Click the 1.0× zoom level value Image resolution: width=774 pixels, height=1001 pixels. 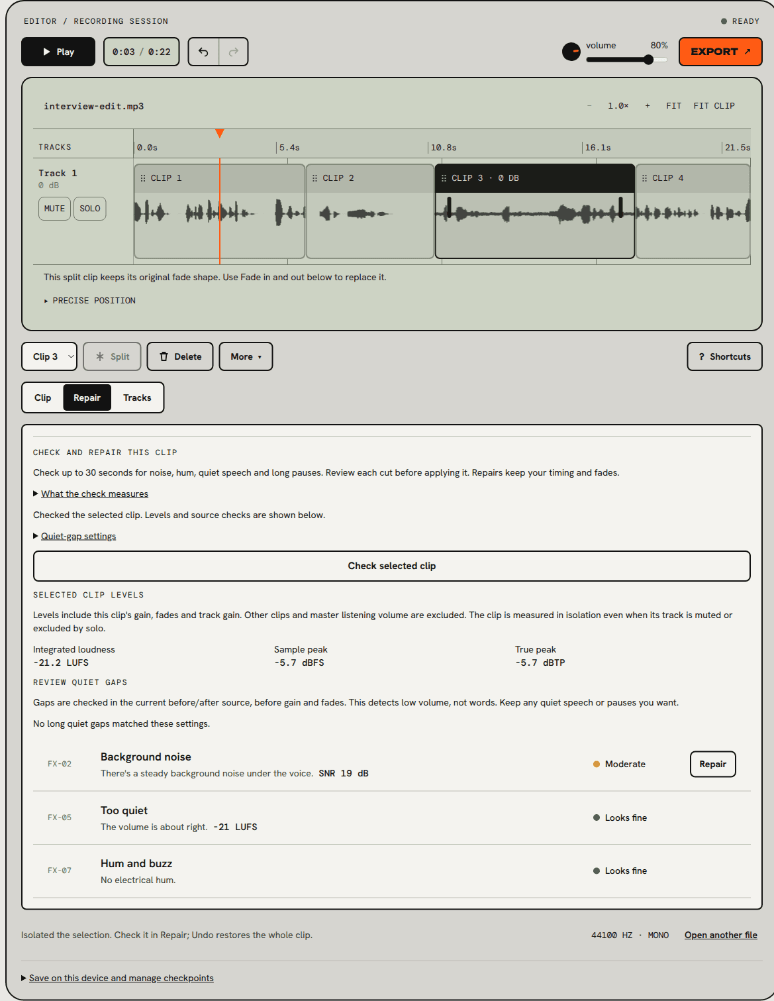618,106
